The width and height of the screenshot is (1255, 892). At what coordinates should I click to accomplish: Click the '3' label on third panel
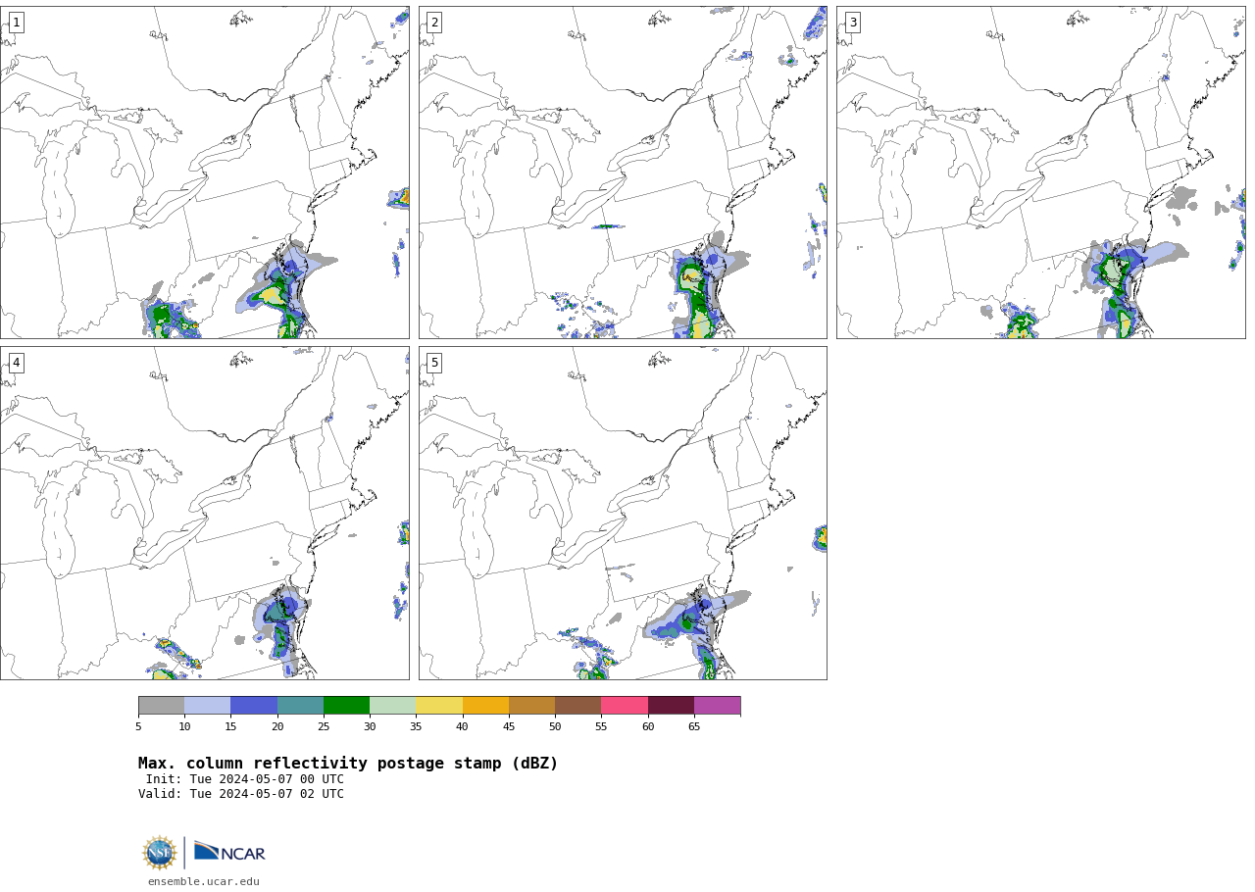(852, 23)
